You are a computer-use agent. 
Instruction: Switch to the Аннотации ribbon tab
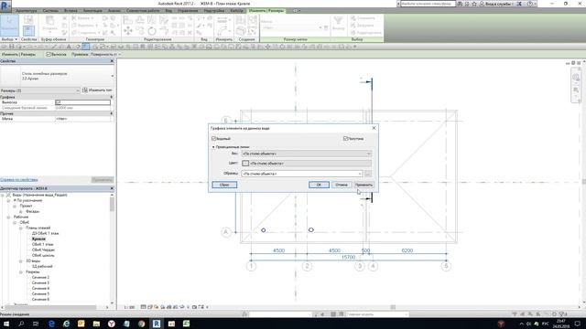click(92, 11)
